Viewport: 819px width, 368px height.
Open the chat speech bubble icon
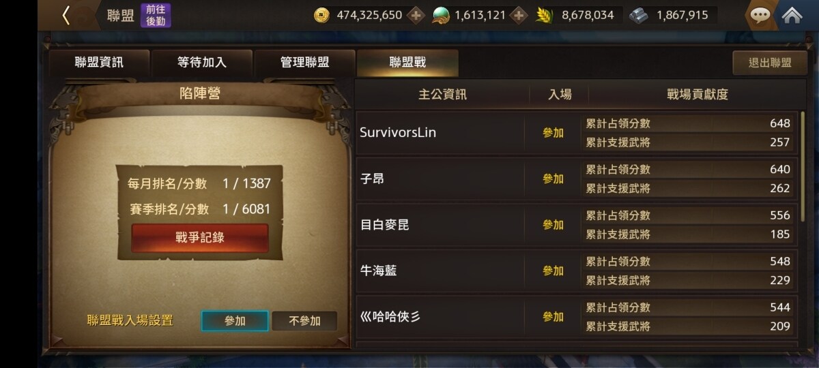click(x=760, y=15)
